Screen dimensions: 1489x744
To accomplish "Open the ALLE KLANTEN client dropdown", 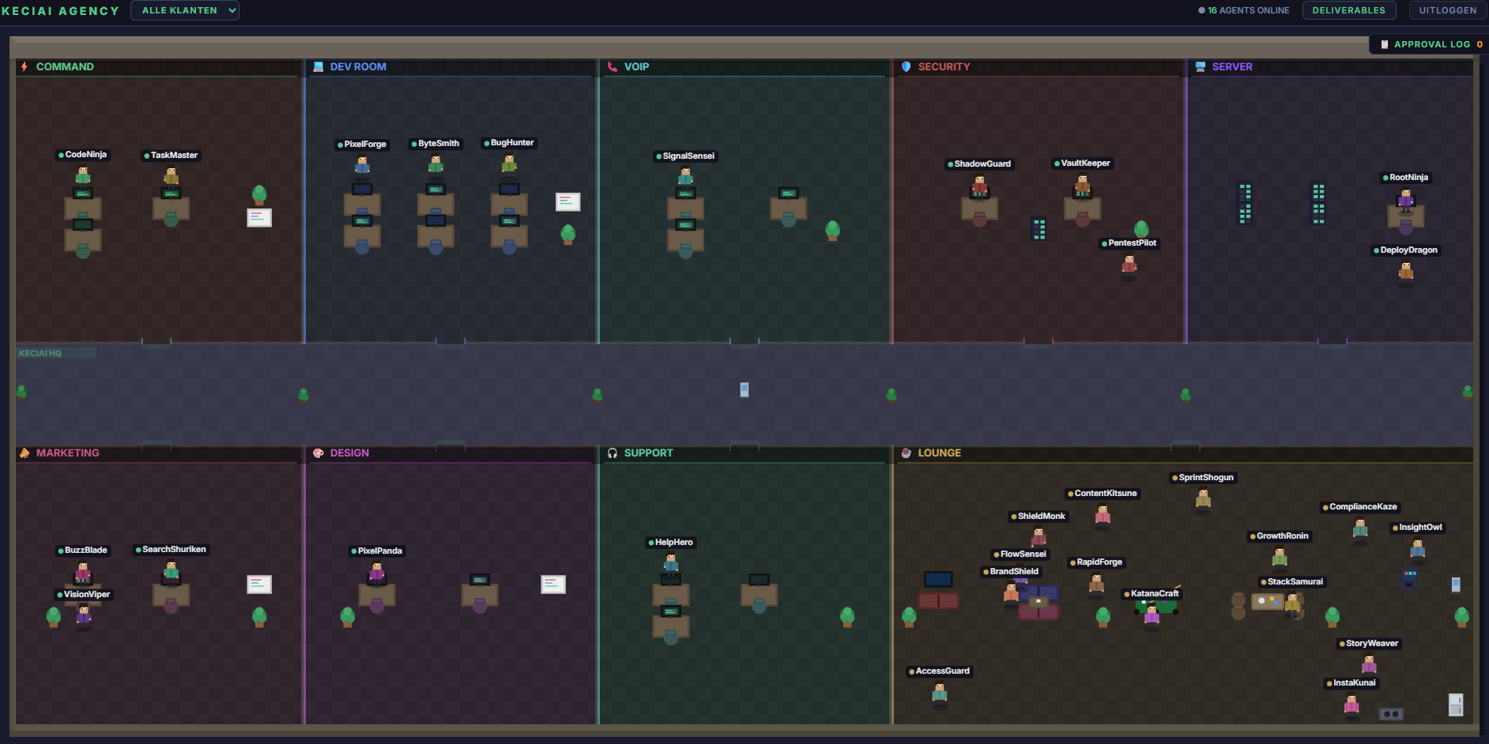I will pos(185,10).
